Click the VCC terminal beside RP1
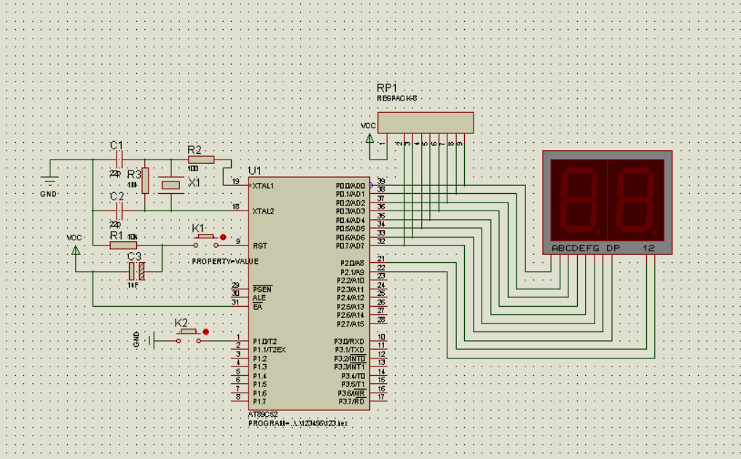The image size is (741, 459). coord(369,138)
